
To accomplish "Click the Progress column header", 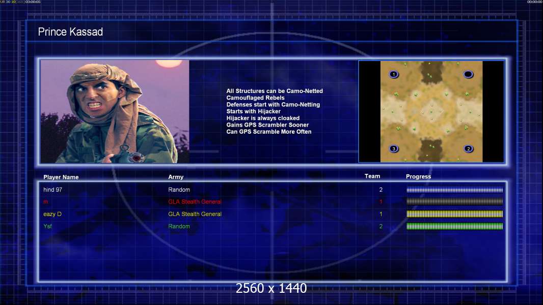I will coord(418,176).
